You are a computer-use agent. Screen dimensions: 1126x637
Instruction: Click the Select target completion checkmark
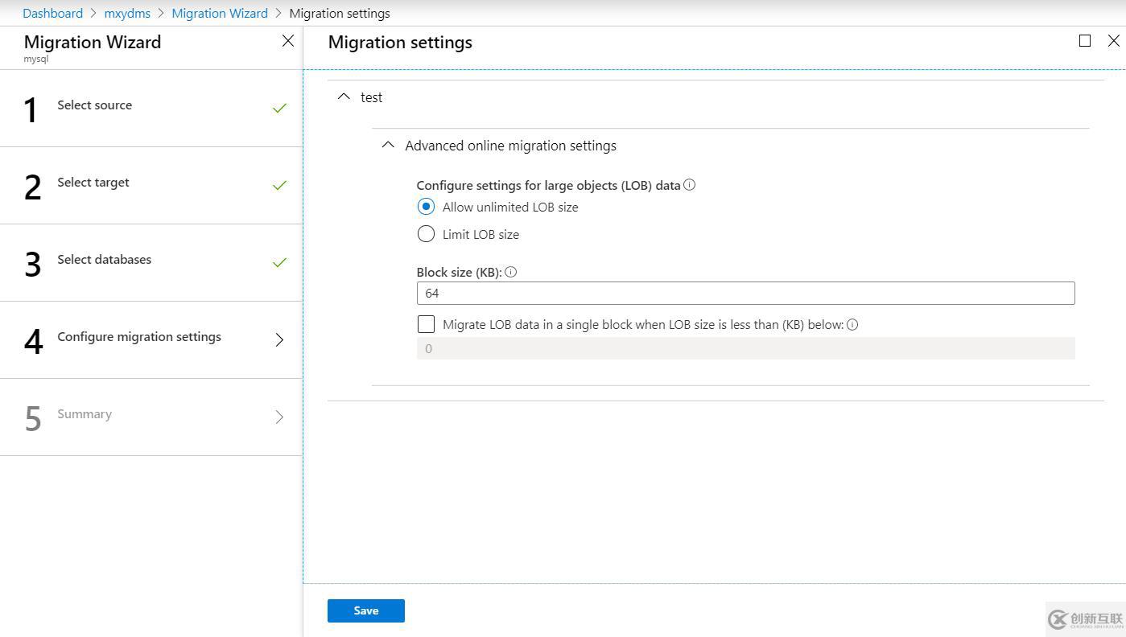coord(279,184)
